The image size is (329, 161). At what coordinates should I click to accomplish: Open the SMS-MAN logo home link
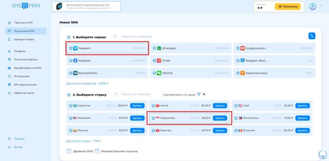26,6
